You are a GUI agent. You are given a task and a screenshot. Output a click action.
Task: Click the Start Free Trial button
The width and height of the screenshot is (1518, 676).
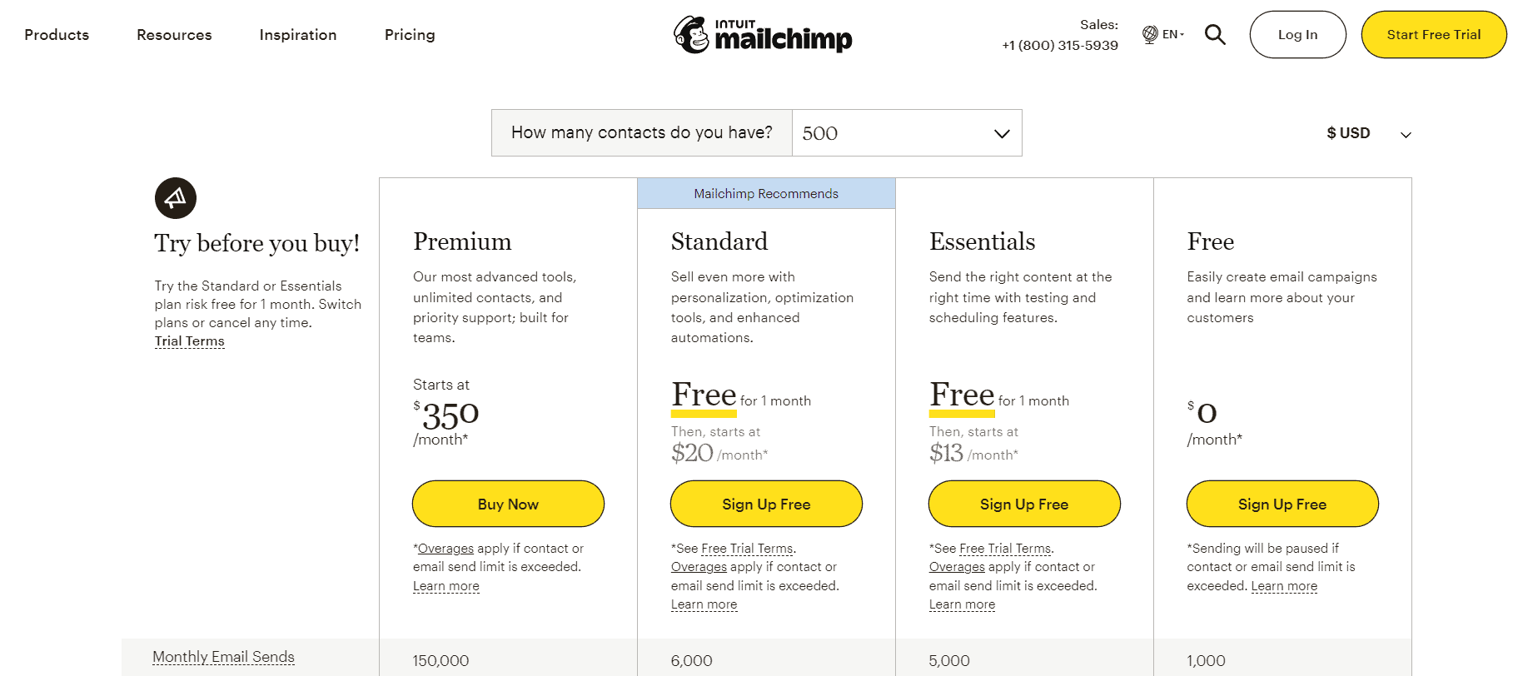tap(1434, 34)
